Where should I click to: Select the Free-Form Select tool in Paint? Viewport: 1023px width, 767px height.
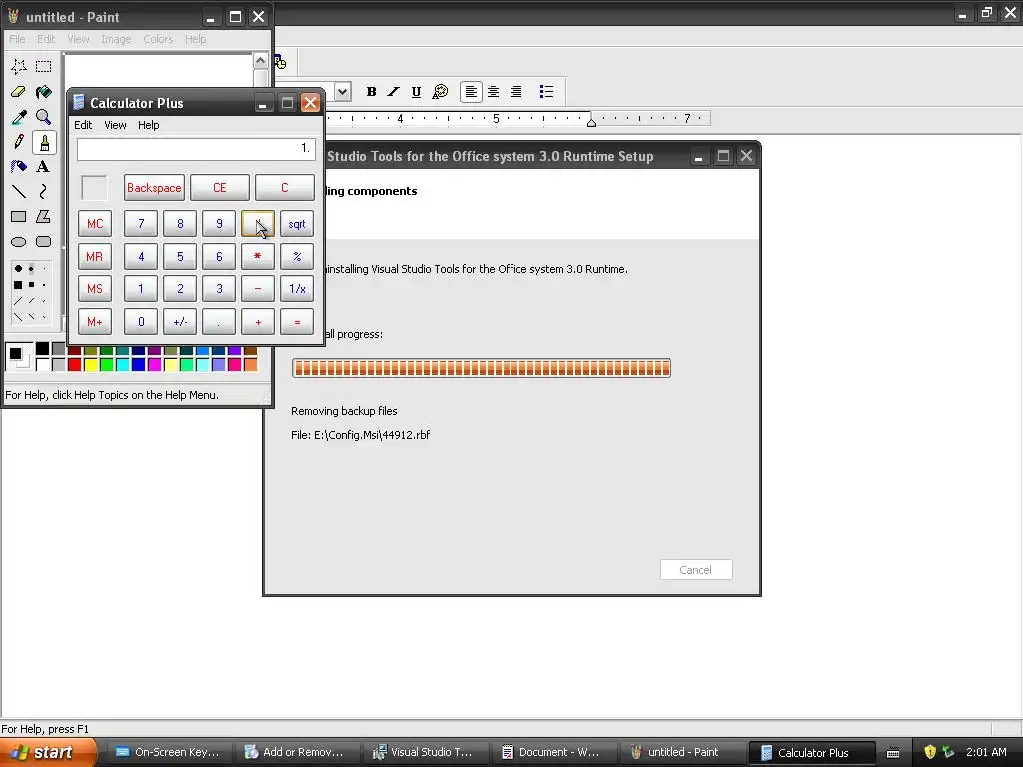point(18,67)
